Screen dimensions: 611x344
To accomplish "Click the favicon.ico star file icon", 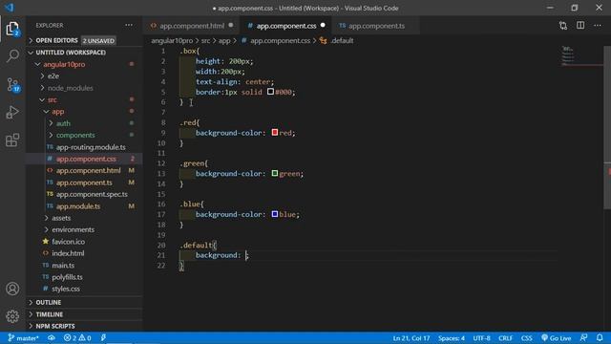I will (x=46, y=242).
